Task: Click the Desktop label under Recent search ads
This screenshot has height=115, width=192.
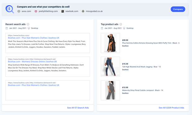Action: (x=34, y=28)
